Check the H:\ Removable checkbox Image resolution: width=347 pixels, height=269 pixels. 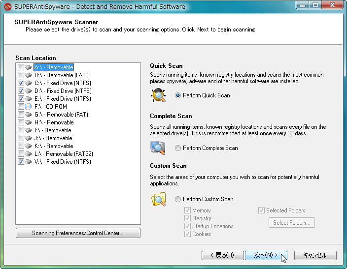tap(21, 122)
